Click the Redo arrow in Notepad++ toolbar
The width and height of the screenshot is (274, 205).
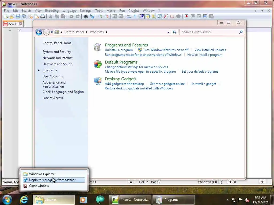click(78, 16)
